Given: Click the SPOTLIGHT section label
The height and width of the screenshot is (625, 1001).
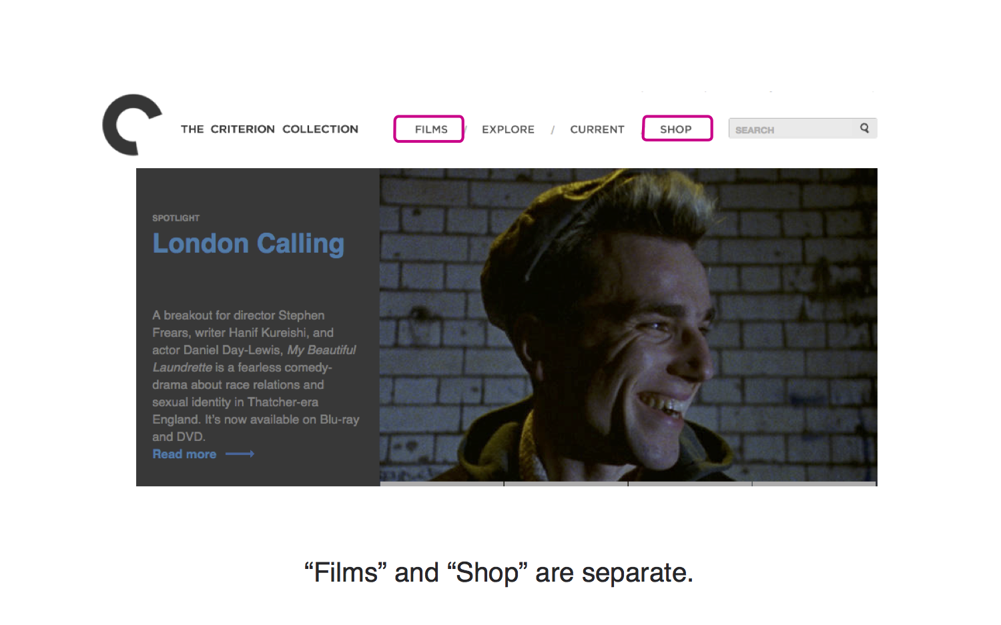Looking at the screenshot, I should click(176, 218).
